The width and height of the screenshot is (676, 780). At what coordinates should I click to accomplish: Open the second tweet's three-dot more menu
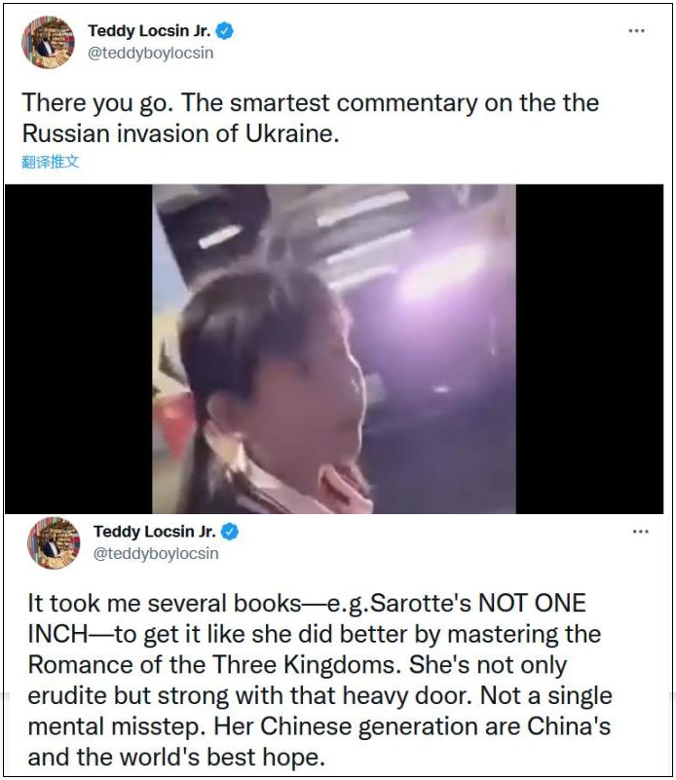click(641, 532)
